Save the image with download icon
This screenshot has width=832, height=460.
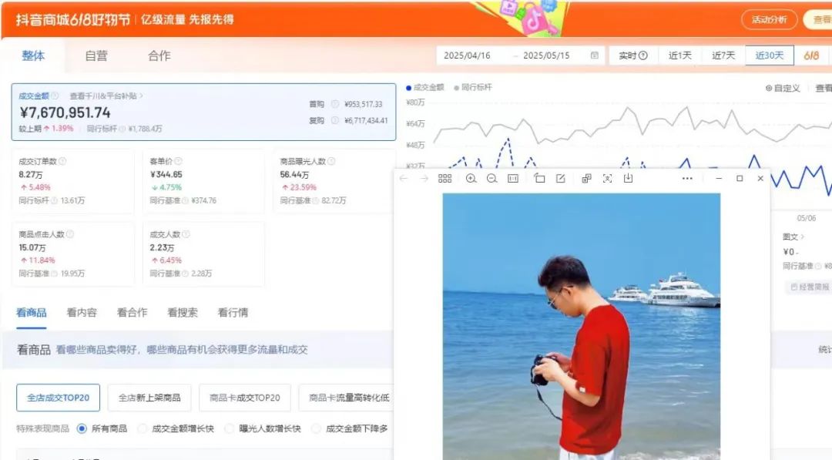[x=629, y=178]
